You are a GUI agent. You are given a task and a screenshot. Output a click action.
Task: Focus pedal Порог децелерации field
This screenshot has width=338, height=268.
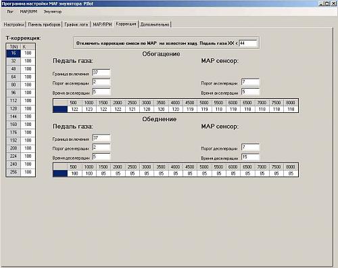coord(101,148)
